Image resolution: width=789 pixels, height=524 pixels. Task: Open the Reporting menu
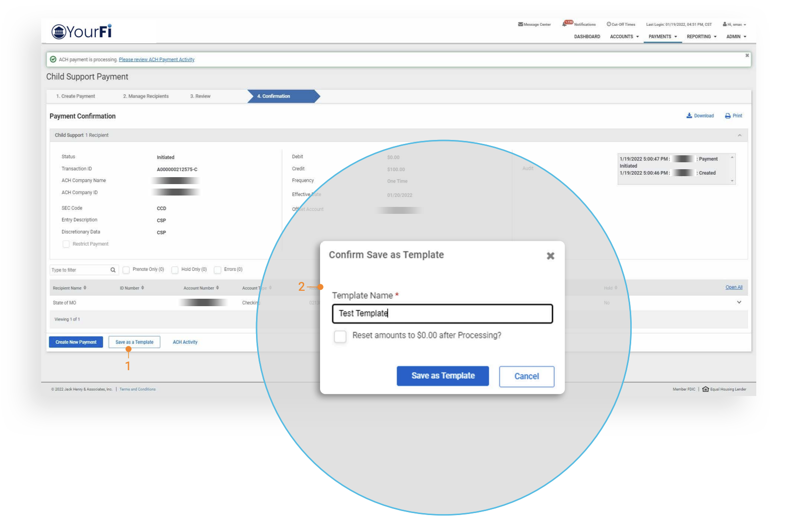701,37
